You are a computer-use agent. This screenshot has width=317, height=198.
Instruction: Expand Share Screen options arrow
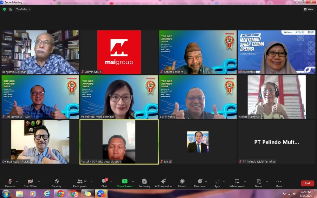[133, 182]
